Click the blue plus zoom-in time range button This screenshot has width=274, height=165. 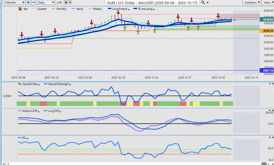(x=28, y=2)
